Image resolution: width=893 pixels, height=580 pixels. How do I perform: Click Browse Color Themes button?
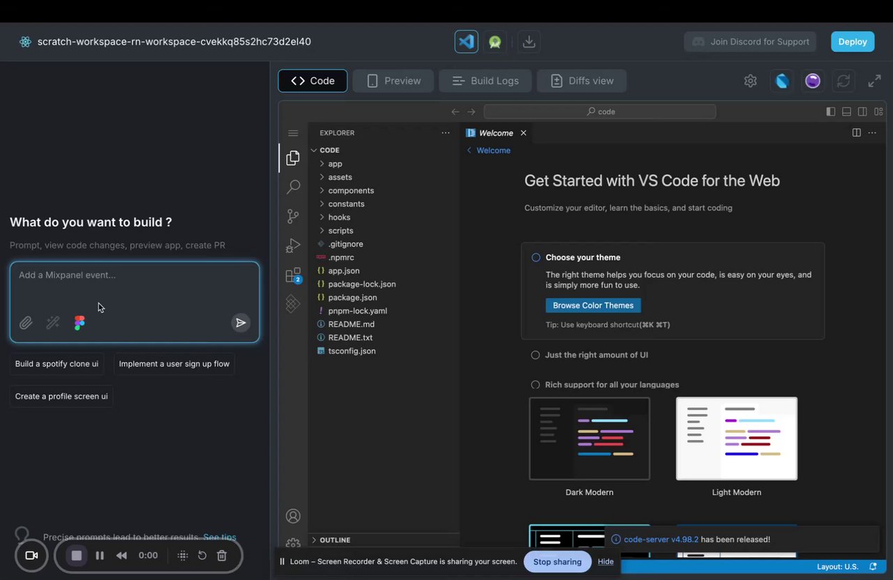click(593, 305)
